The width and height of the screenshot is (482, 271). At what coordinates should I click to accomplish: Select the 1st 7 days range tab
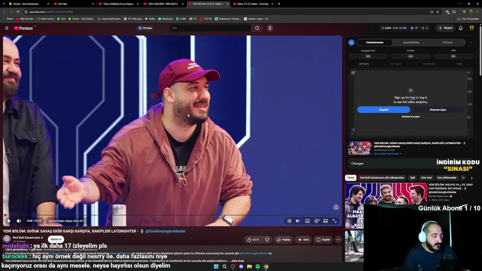395,64
